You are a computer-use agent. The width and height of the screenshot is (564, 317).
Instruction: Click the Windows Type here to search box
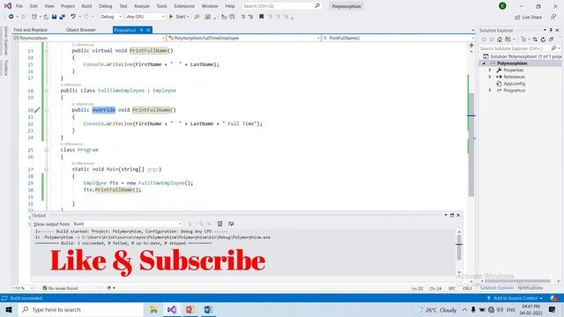[x=80, y=309]
